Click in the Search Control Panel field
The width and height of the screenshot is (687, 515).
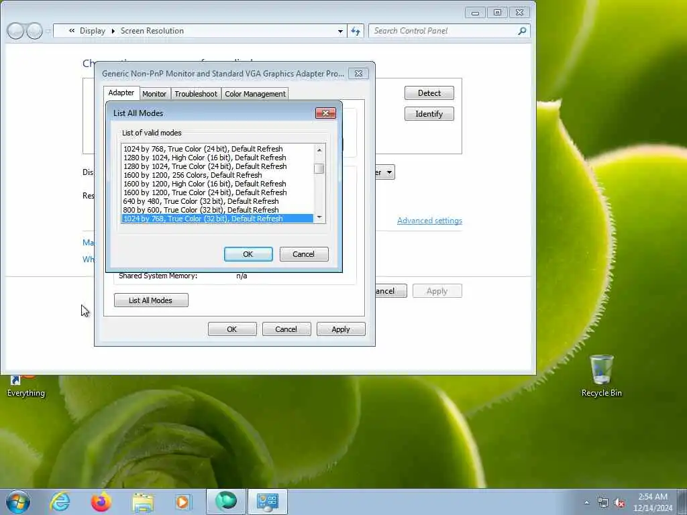[443, 31]
